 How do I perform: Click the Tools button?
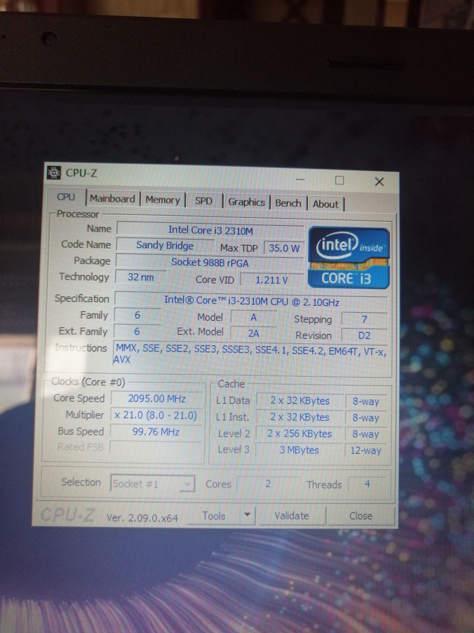pos(214,516)
